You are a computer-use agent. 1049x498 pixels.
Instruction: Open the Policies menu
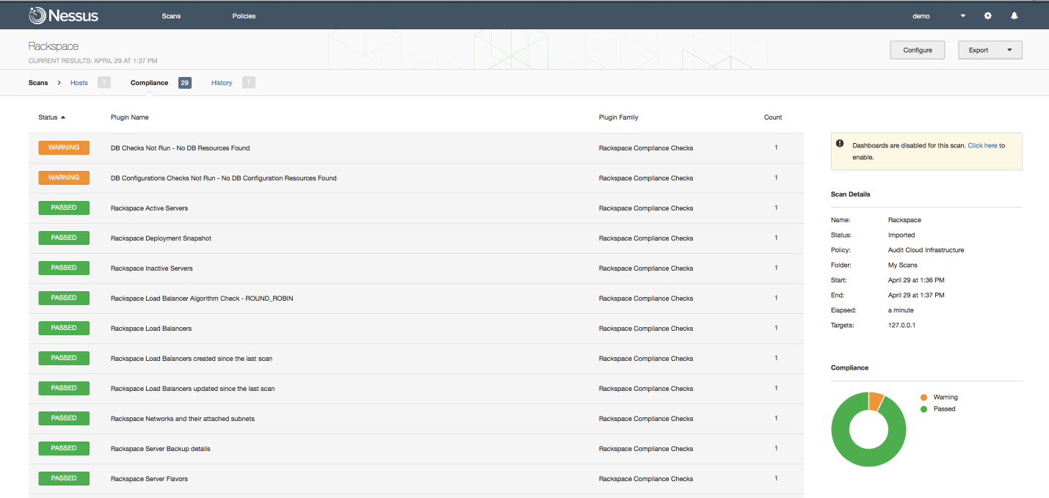click(244, 16)
